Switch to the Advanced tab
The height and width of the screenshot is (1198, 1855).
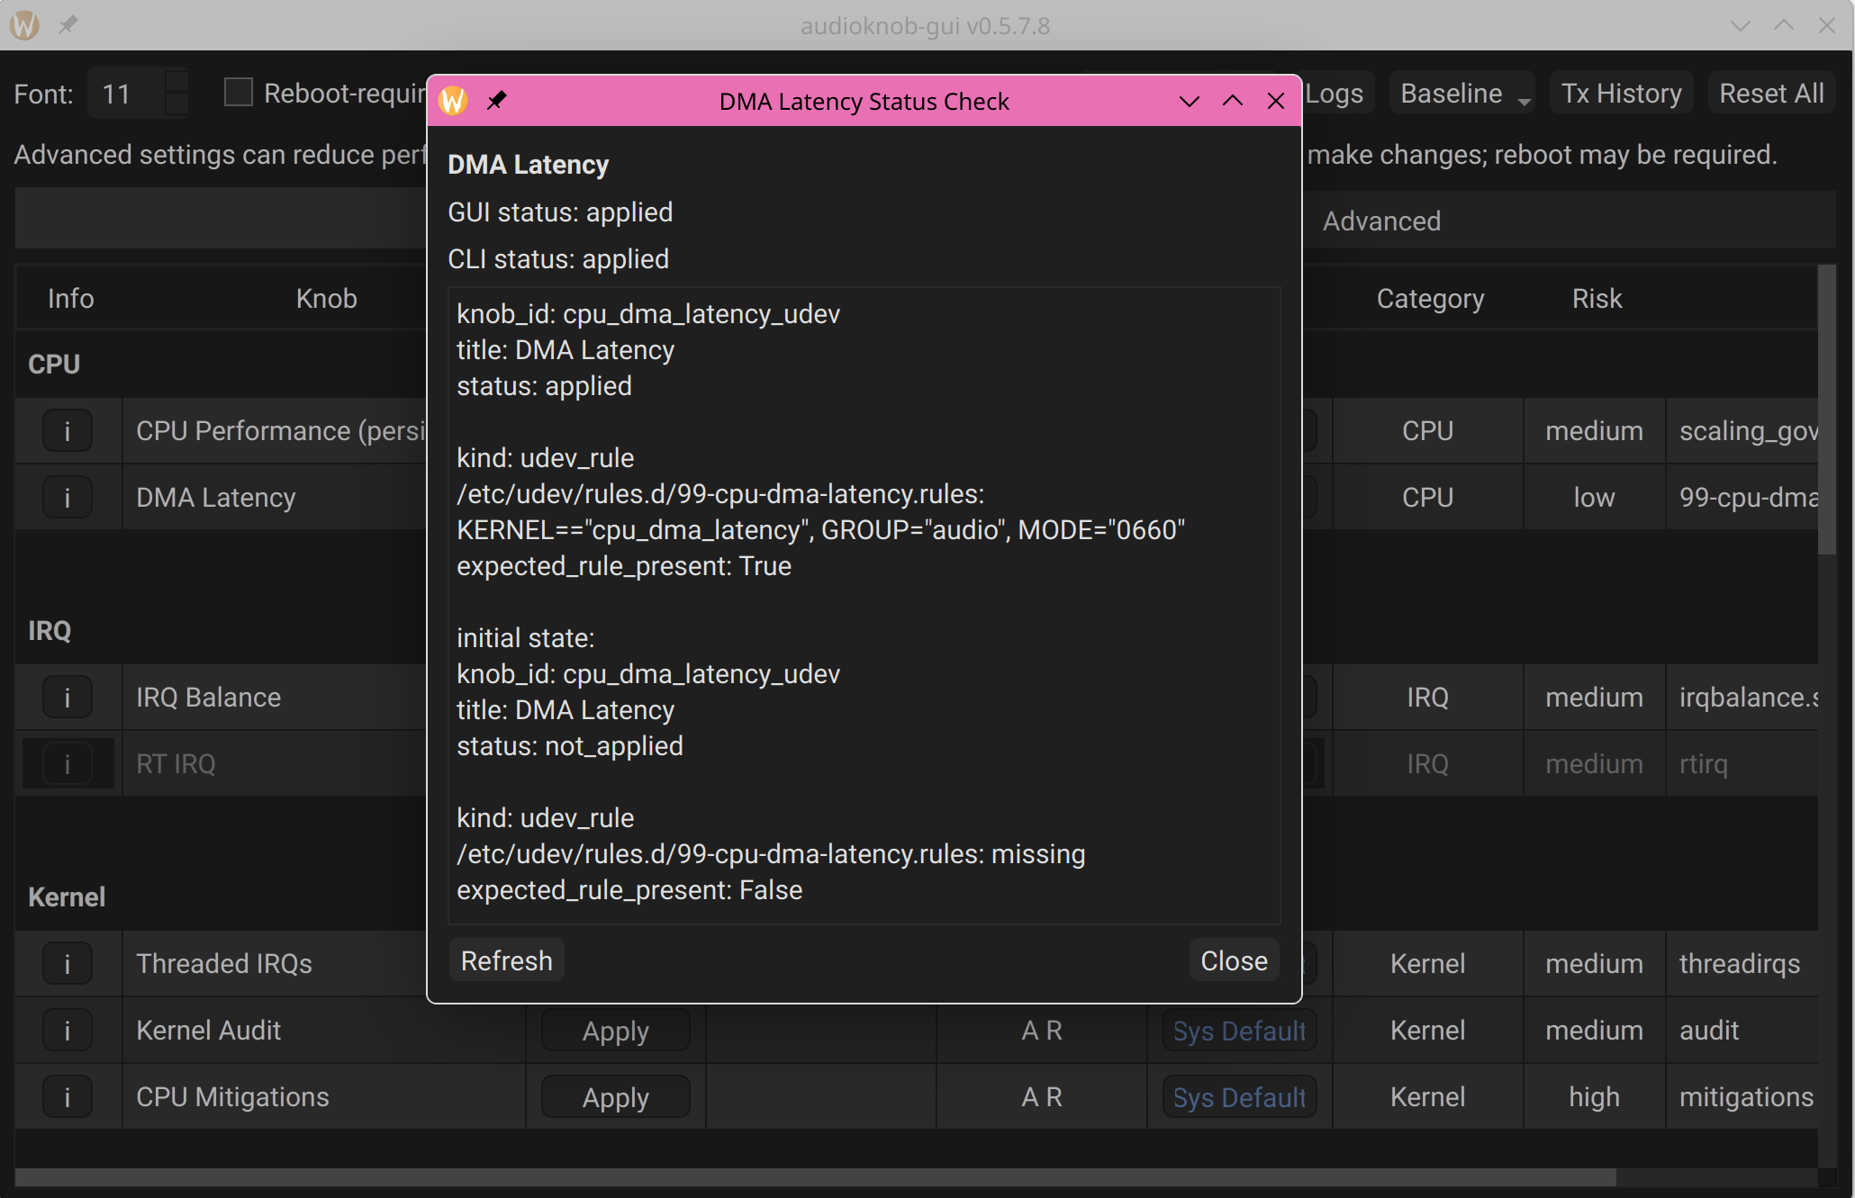[1381, 221]
